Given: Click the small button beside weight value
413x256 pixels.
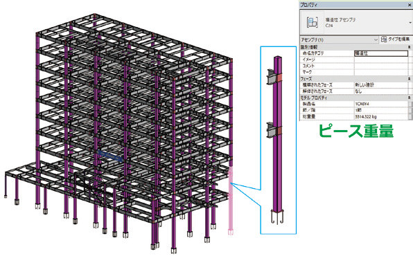Looking at the screenshot, I should pos(410,116).
